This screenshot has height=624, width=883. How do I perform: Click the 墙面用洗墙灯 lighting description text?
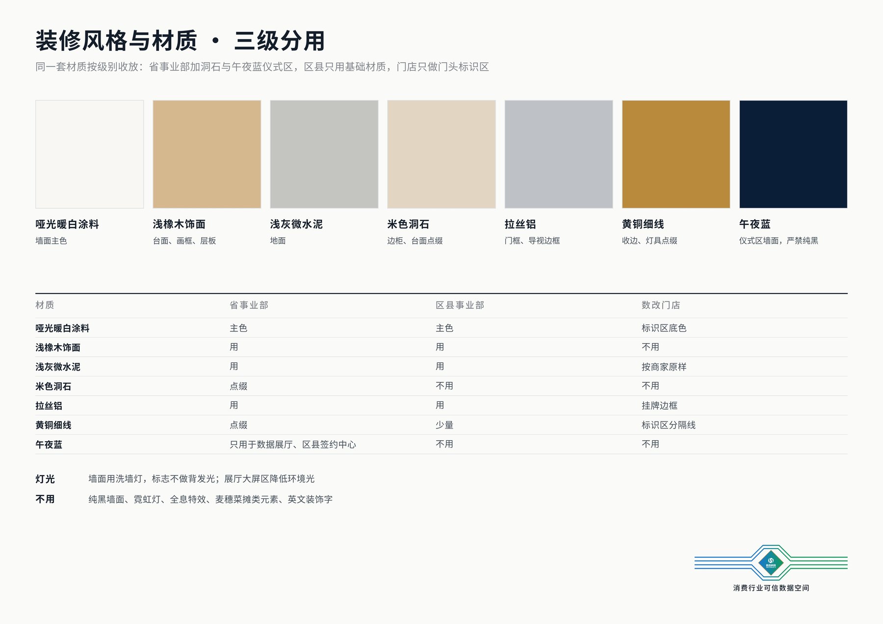201,479
